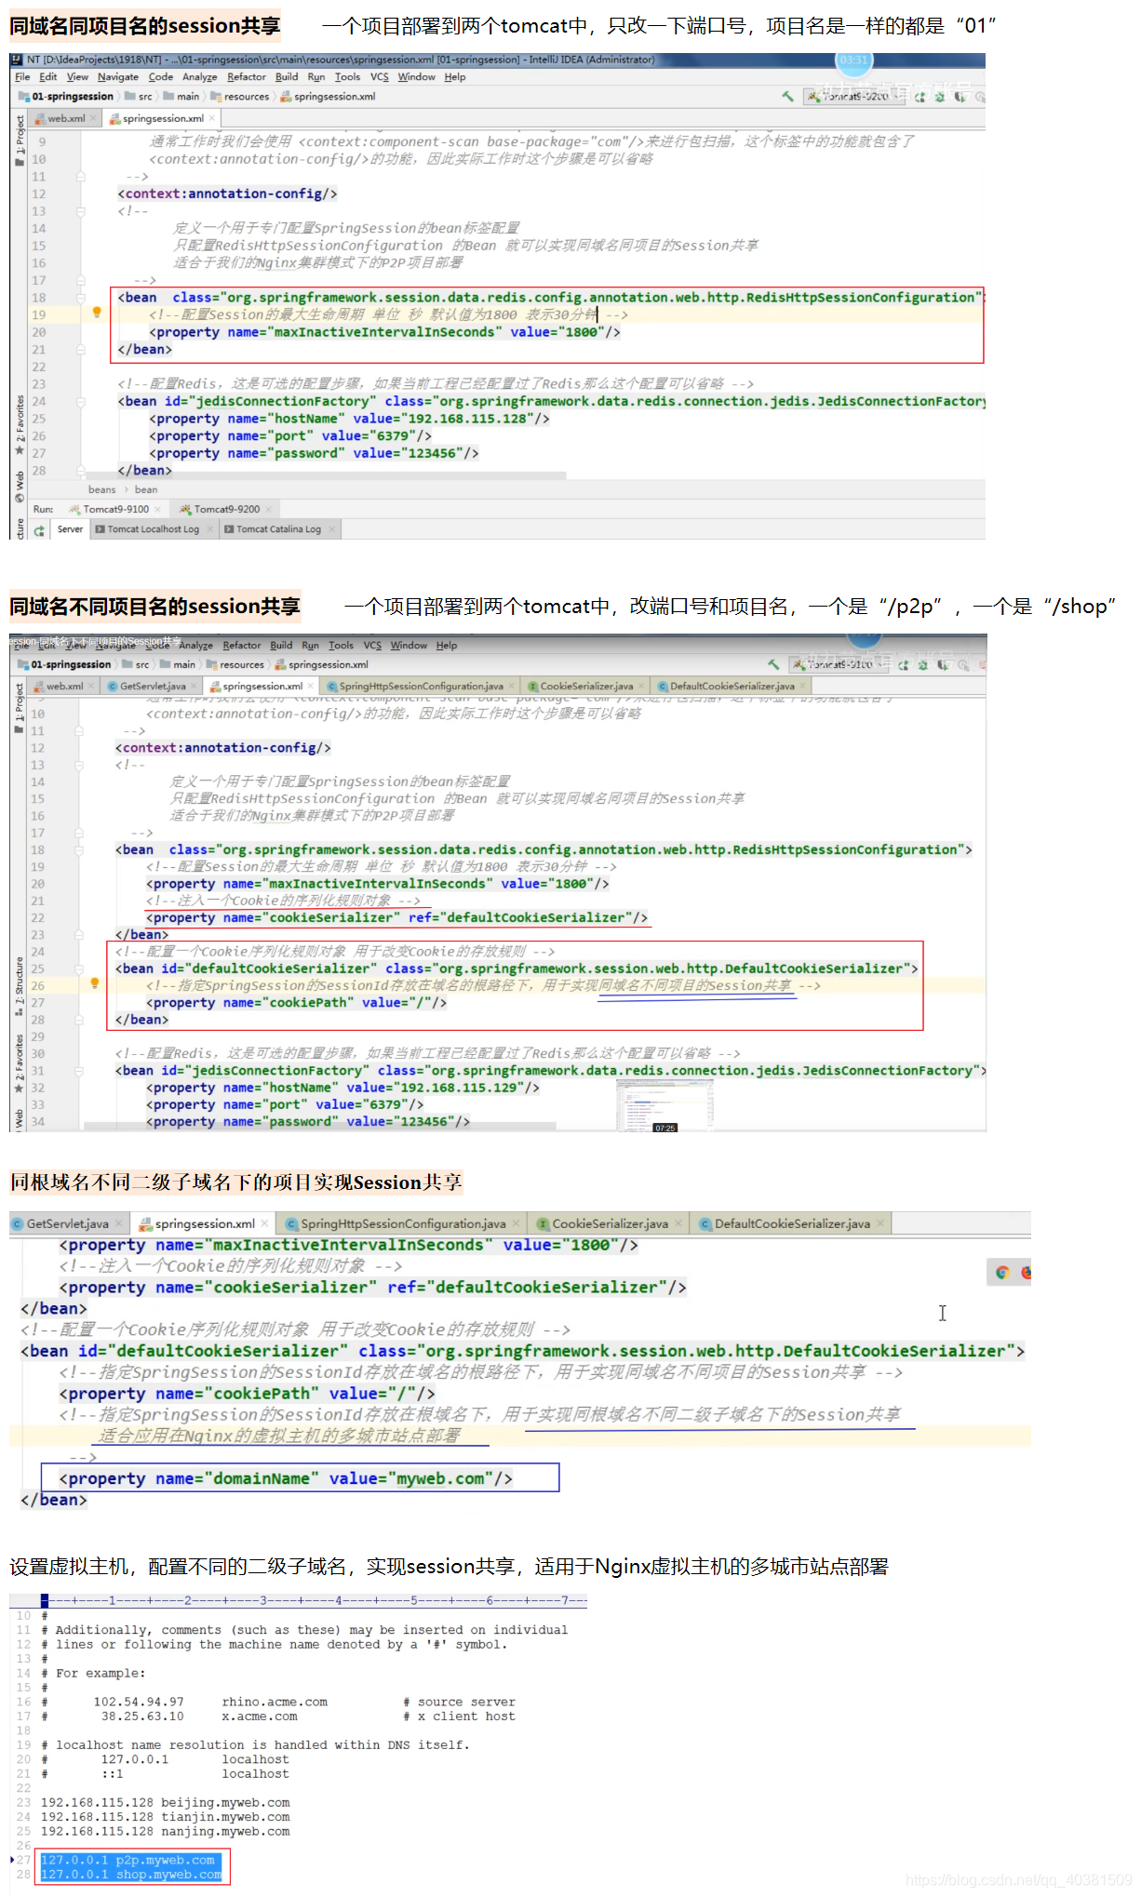1141x1897 pixels.
Task: Collapse the comment block starting at line 13
Action: [81, 211]
